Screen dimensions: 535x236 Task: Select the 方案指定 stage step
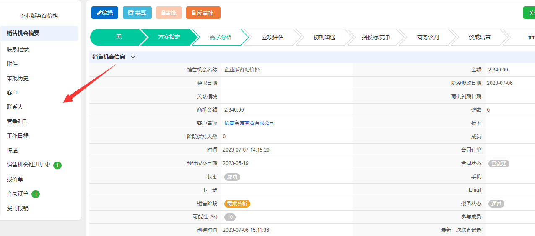coord(169,37)
